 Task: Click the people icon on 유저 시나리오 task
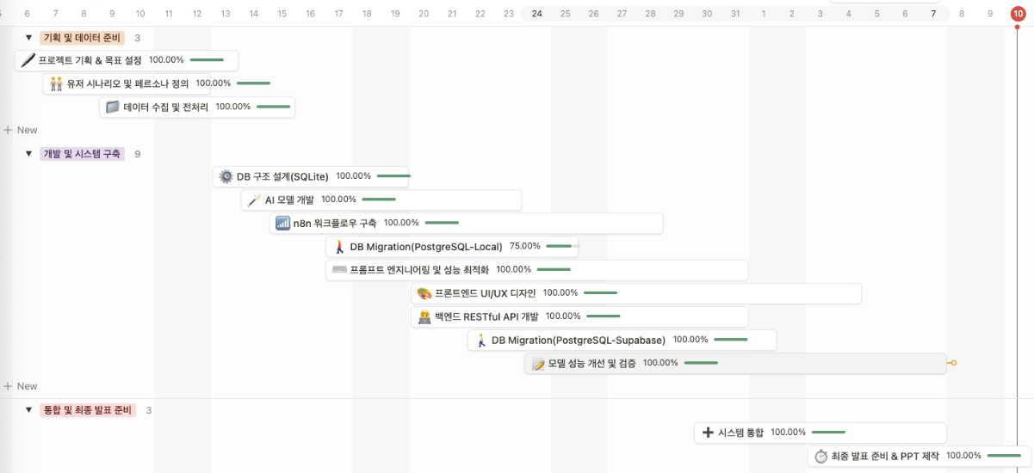point(56,83)
